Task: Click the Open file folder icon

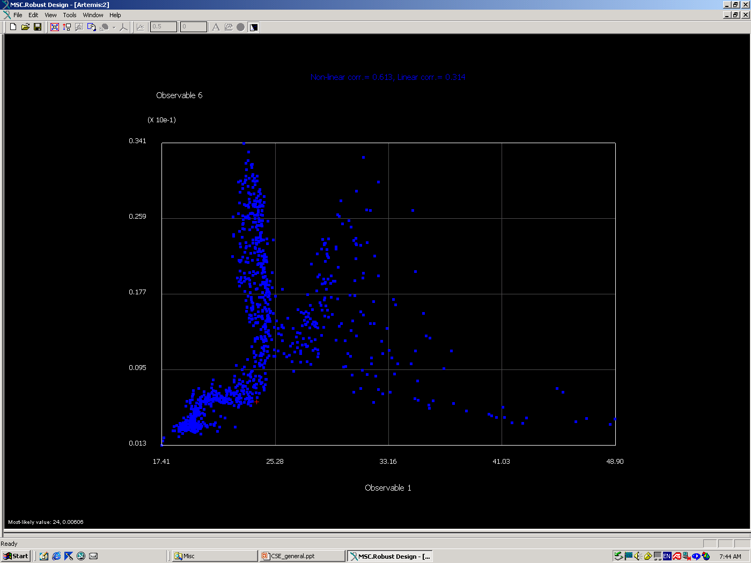Action: point(25,27)
